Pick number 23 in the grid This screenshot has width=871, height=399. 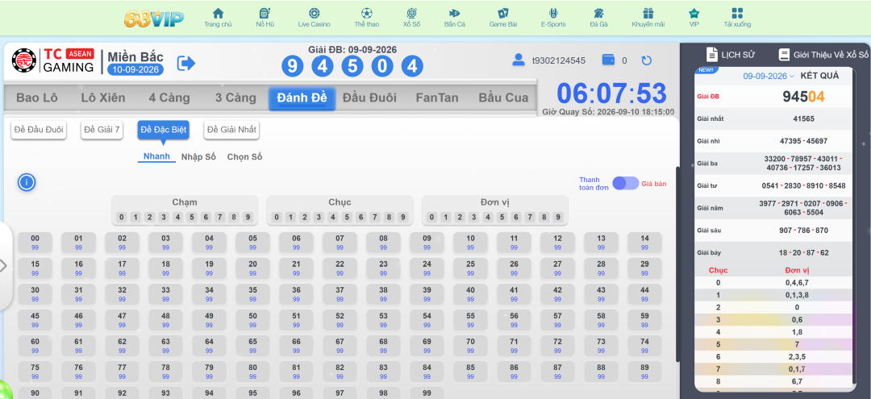pyautogui.click(x=383, y=268)
